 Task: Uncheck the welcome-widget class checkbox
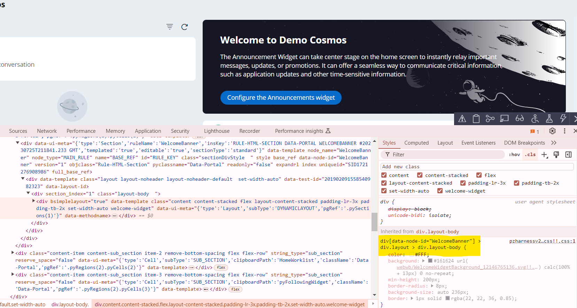click(440, 191)
